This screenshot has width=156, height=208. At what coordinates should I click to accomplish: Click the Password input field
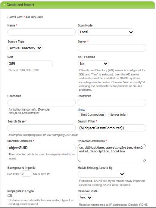click(112, 103)
